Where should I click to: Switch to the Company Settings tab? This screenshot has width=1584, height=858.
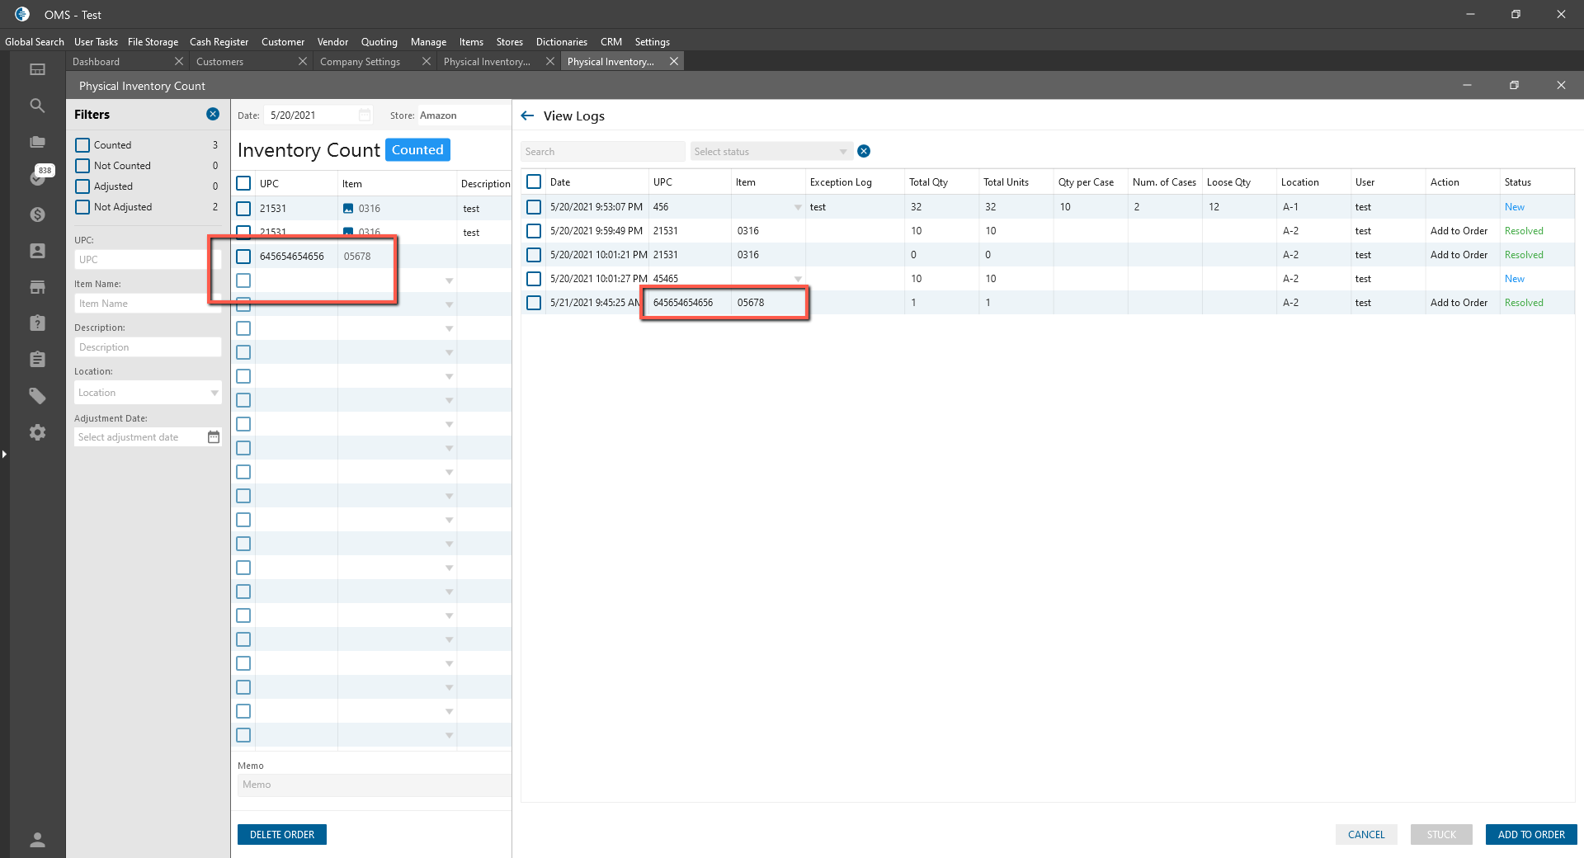point(361,62)
